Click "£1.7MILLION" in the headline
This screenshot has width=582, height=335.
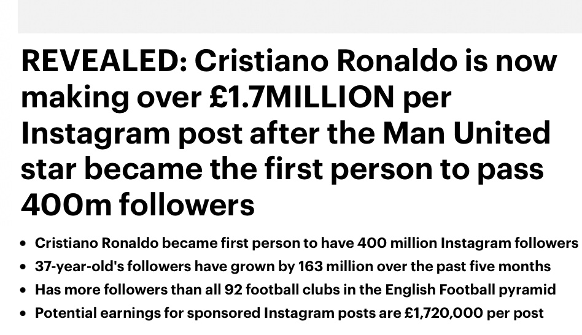(301, 97)
